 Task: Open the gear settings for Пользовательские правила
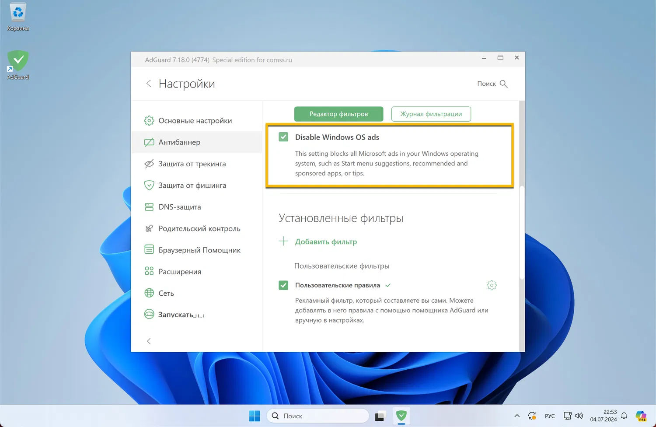click(x=492, y=285)
